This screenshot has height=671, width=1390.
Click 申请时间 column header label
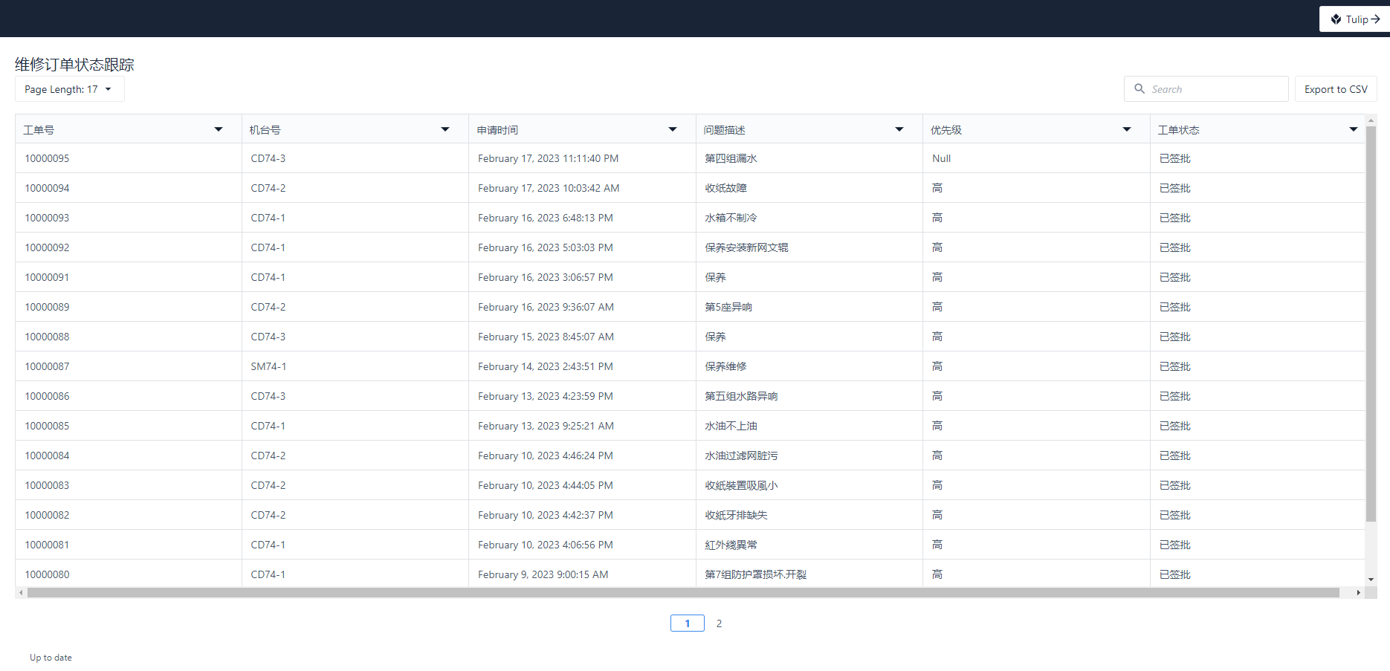click(497, 129)
